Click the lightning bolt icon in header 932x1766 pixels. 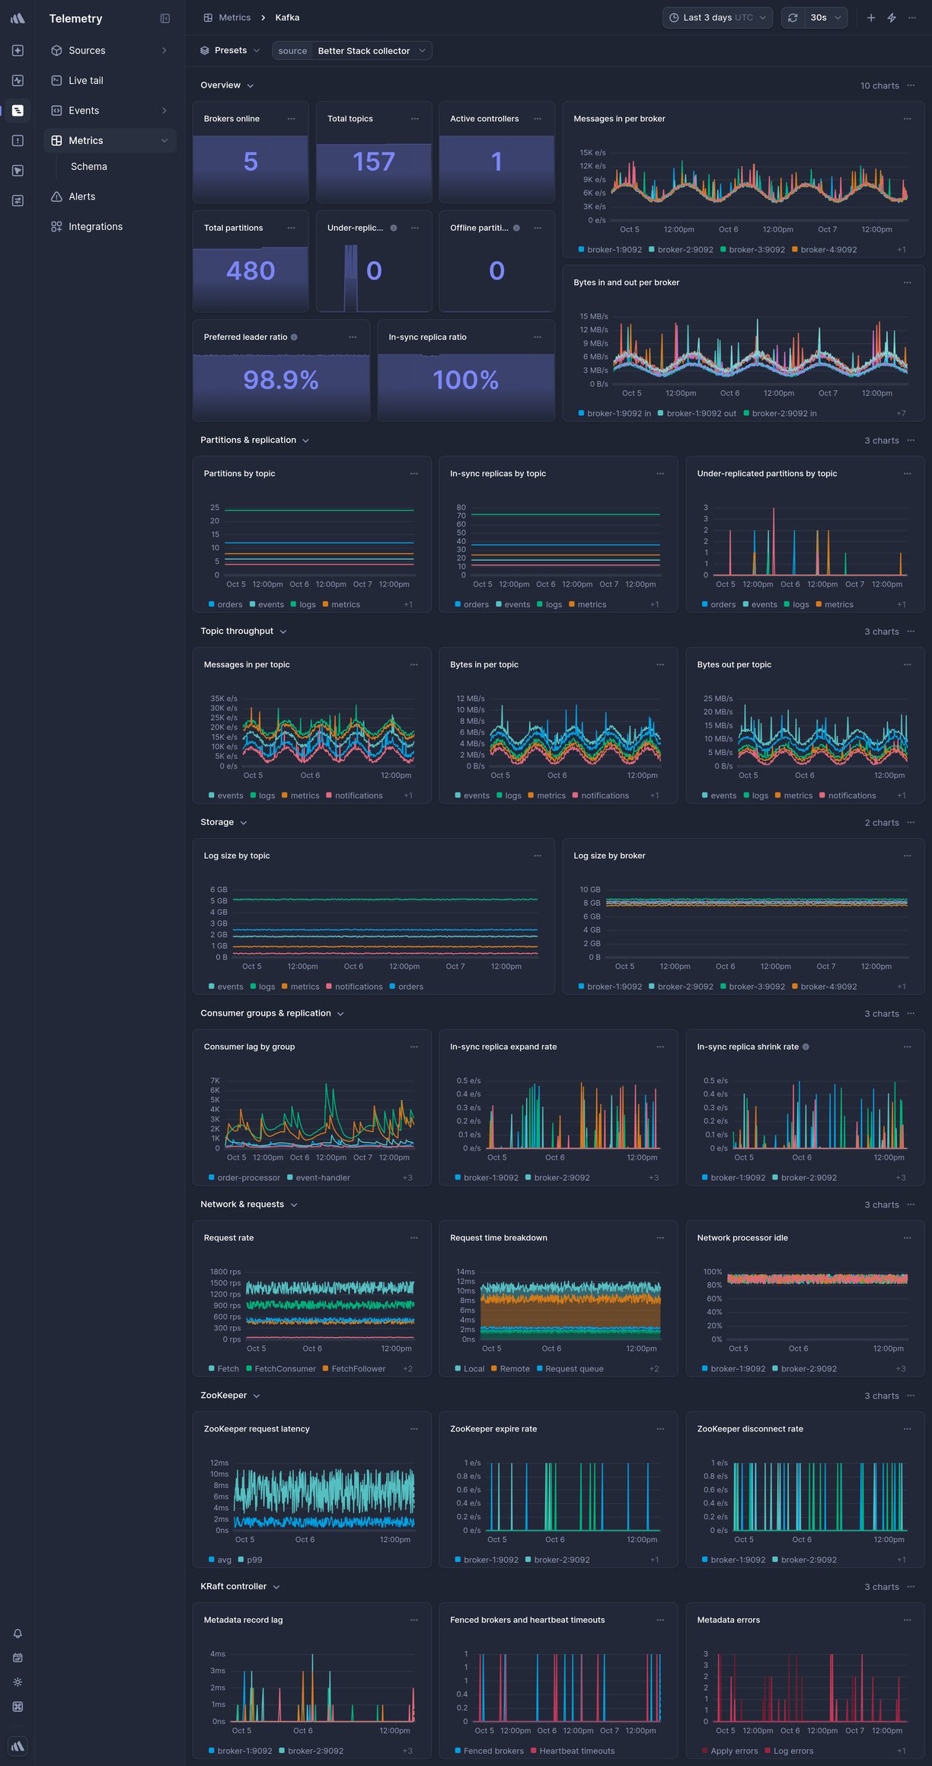[892, 18]
